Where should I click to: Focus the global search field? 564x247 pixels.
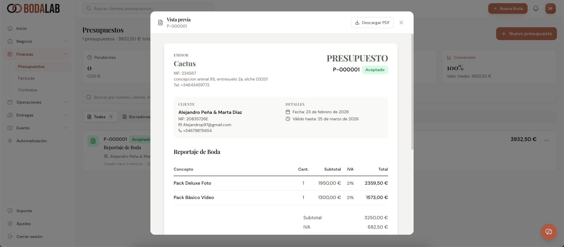(148, 8)
